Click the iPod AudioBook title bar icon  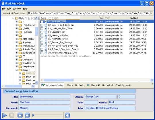click(3, 3)
